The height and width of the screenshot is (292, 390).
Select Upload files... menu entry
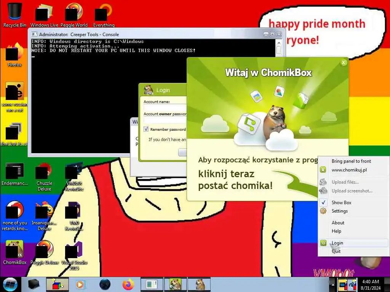click(353, 182)
